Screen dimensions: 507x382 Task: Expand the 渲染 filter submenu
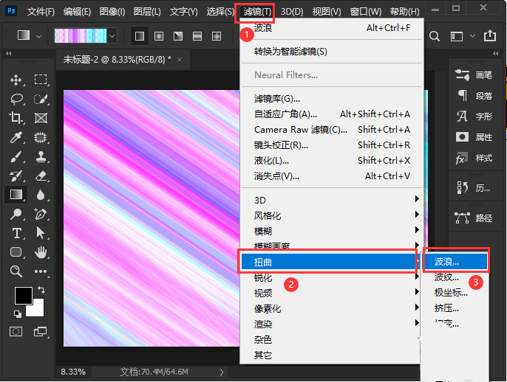pyautogui.click(x=332, y=324)
